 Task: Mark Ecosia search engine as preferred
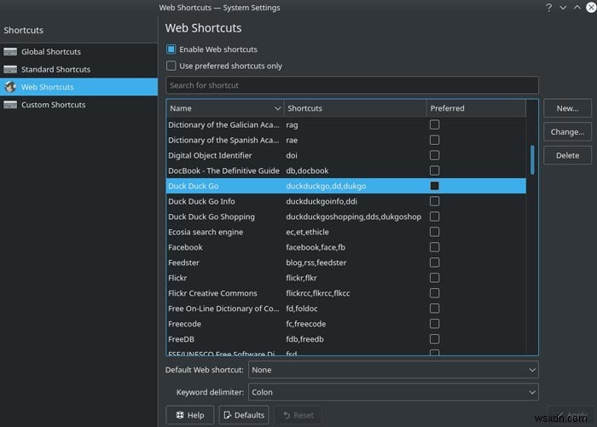[434, 232]
